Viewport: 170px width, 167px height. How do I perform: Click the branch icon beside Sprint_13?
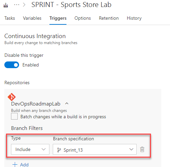(59, 150)
